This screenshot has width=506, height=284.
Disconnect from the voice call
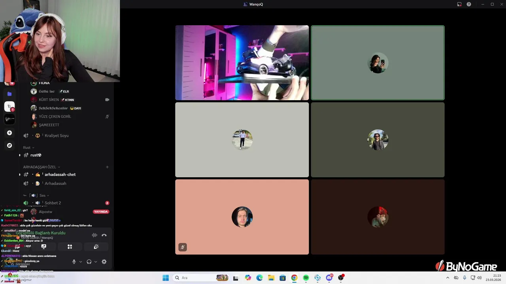pos(104,235)
